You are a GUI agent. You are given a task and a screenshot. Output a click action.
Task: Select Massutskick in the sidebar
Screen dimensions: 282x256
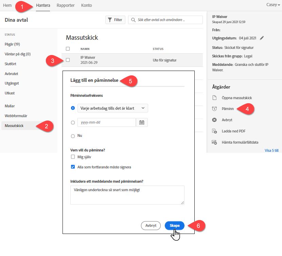[x=14, y=126]
